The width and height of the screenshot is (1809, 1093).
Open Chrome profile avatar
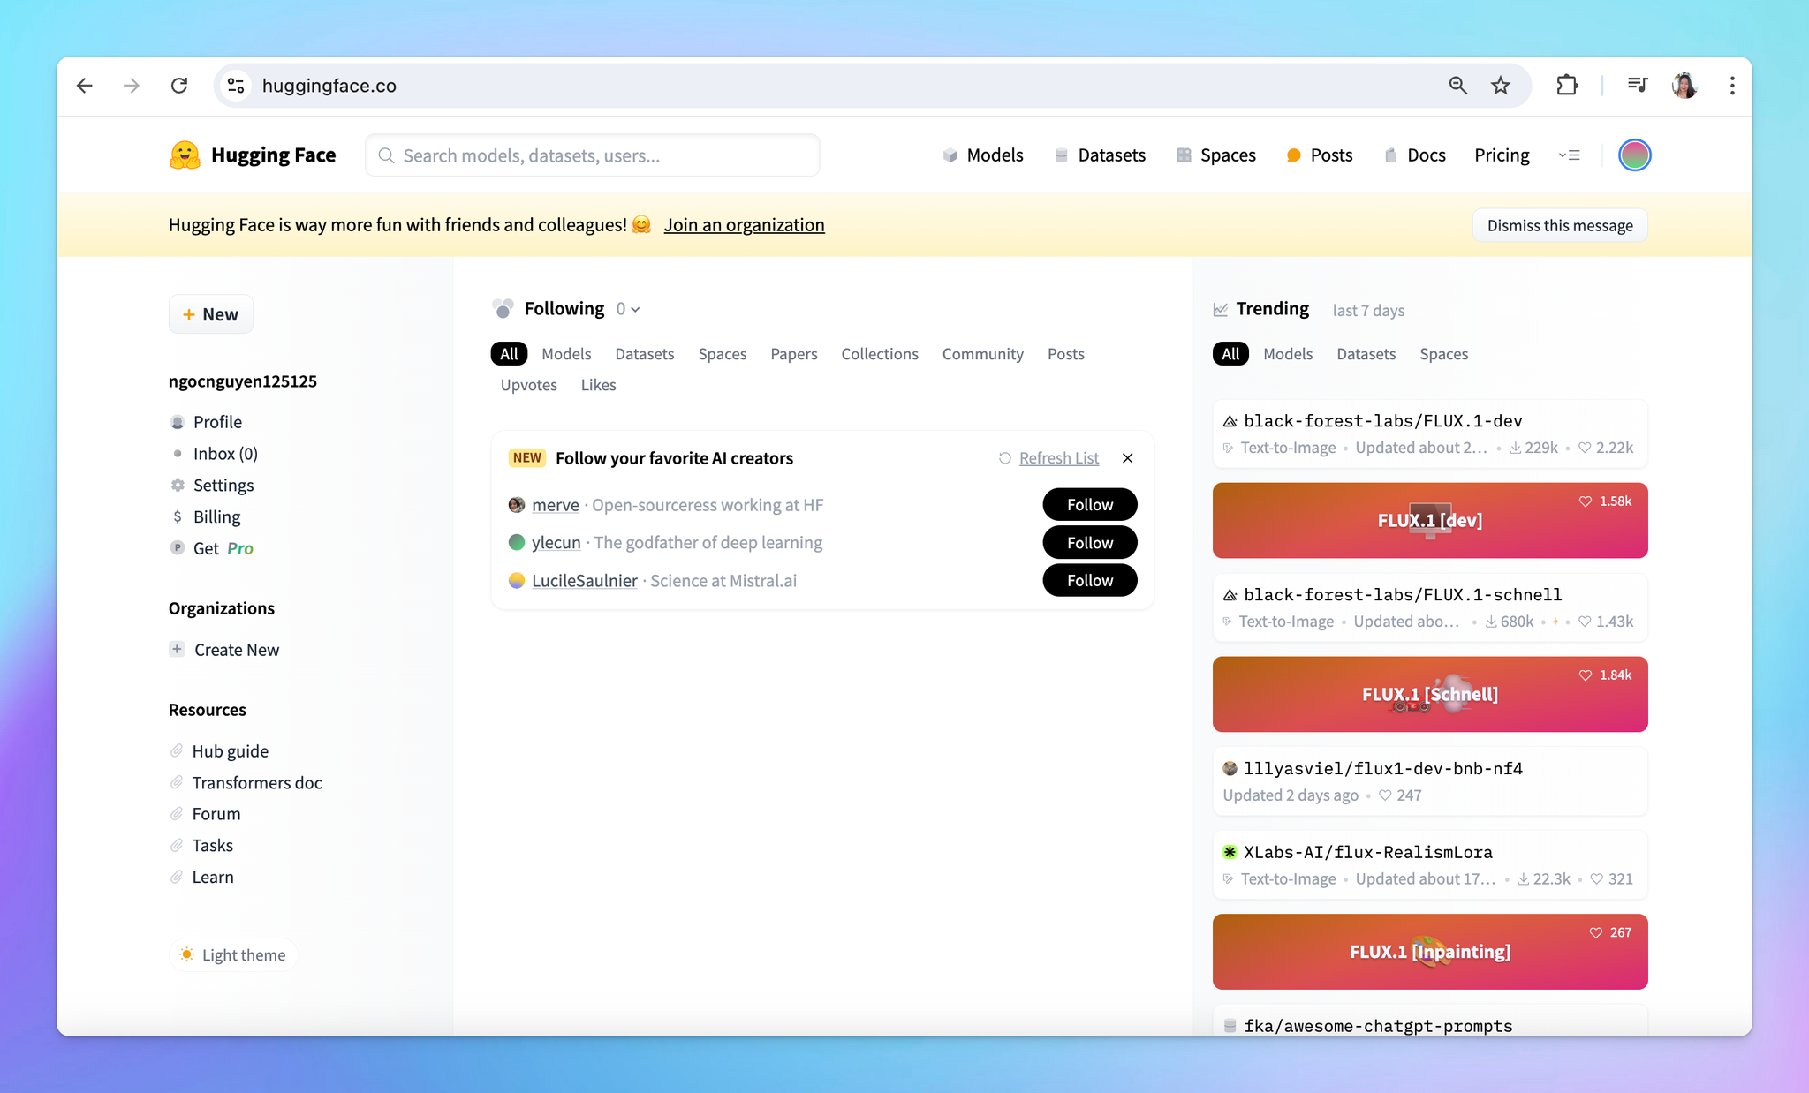pyautogui.click(x=1684, y=86)
